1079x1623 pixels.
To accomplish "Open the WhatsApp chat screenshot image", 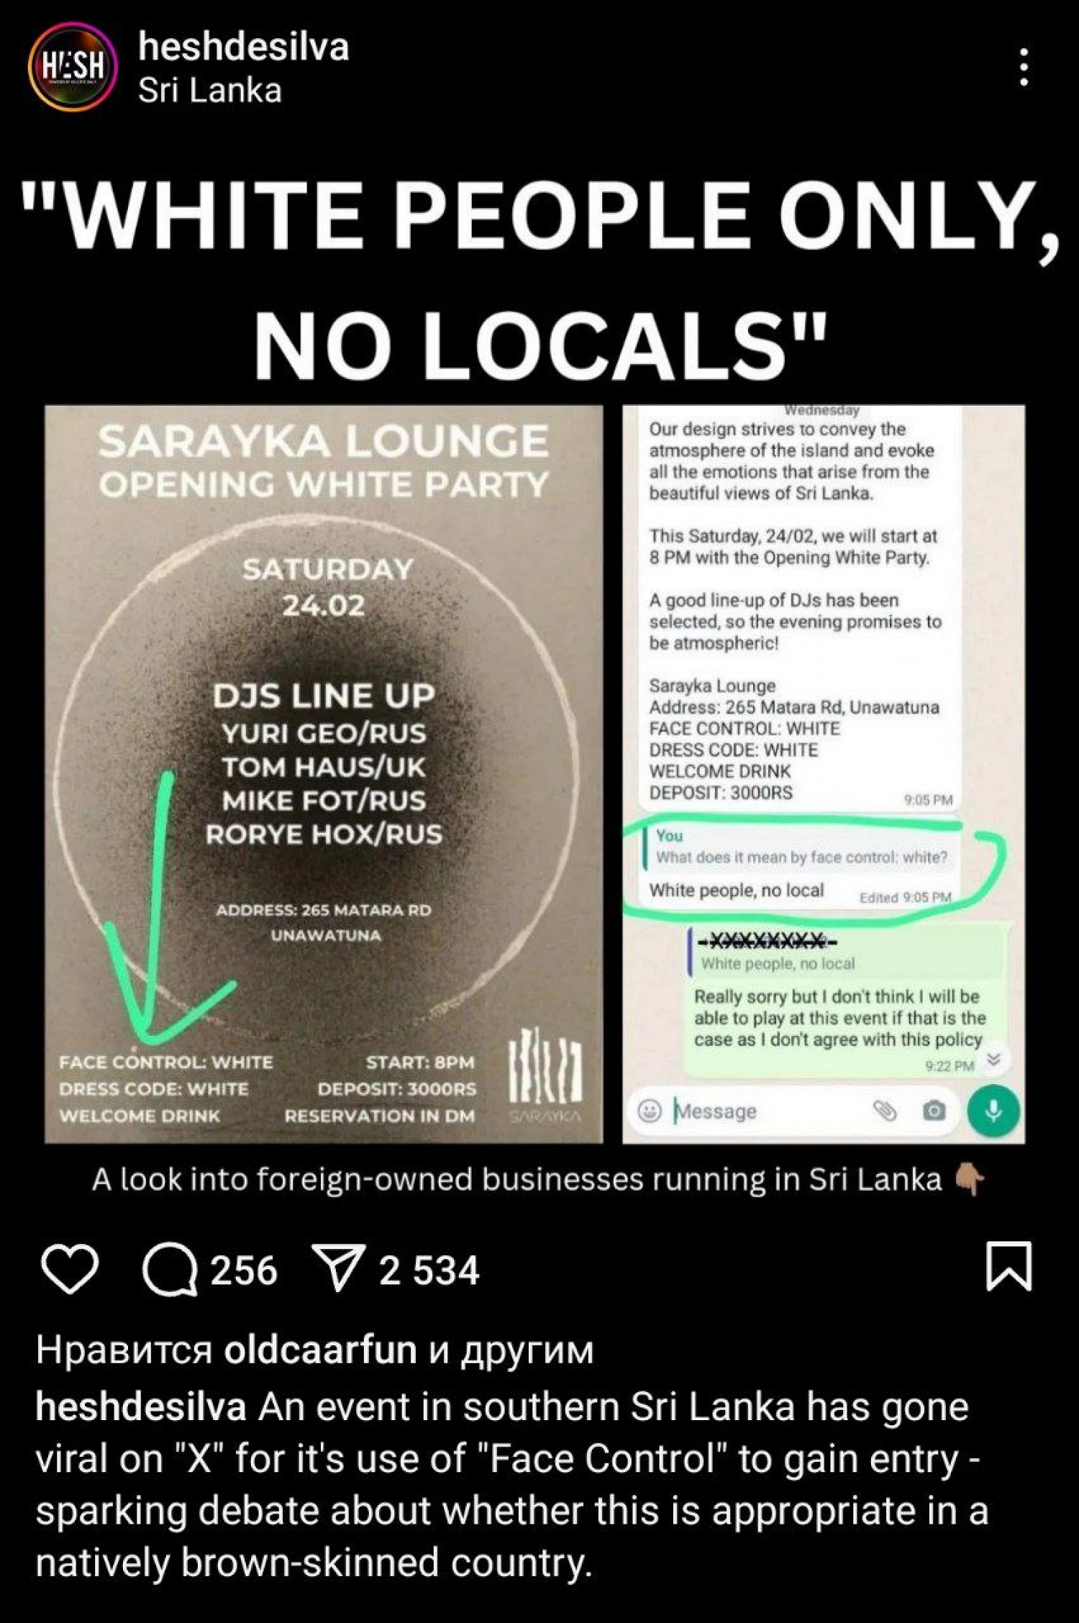I will [824, 774].
